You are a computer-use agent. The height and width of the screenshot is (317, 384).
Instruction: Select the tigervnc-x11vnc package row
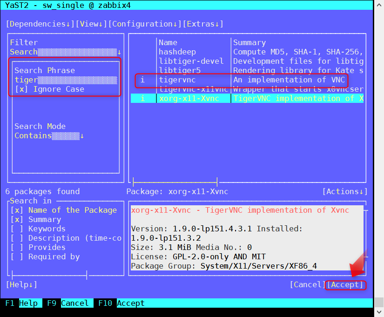coord(247,89)
